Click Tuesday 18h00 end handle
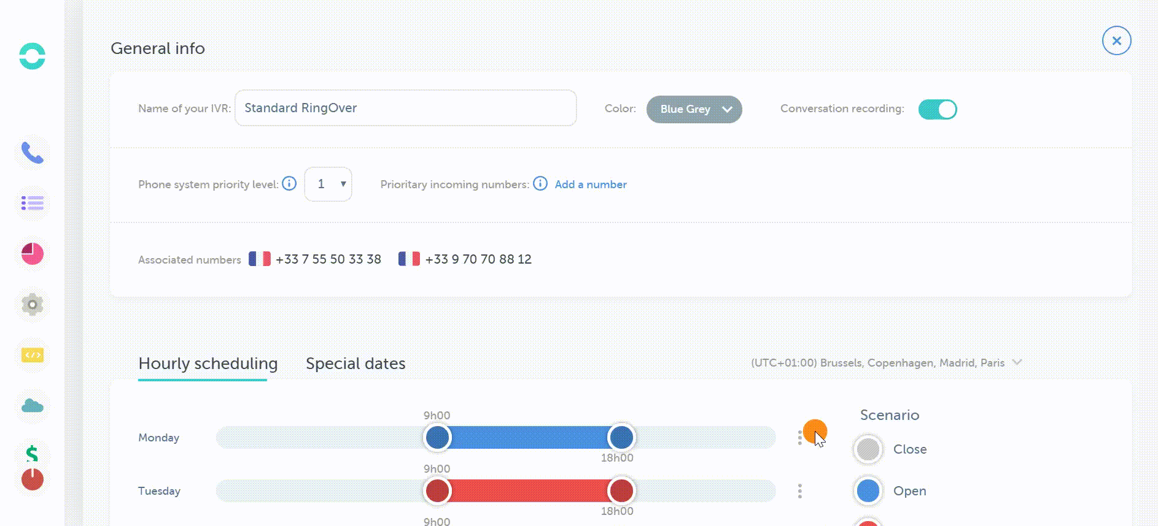The width and height of the screenshot is (1158, 526). click(621, 491)
